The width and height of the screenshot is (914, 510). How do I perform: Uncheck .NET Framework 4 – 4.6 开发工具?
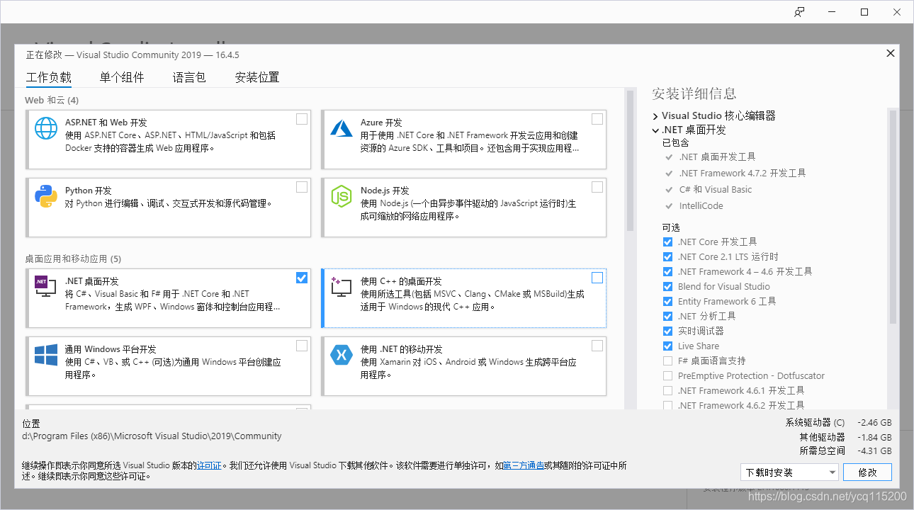pyautogui.click(x=667, y=271)
